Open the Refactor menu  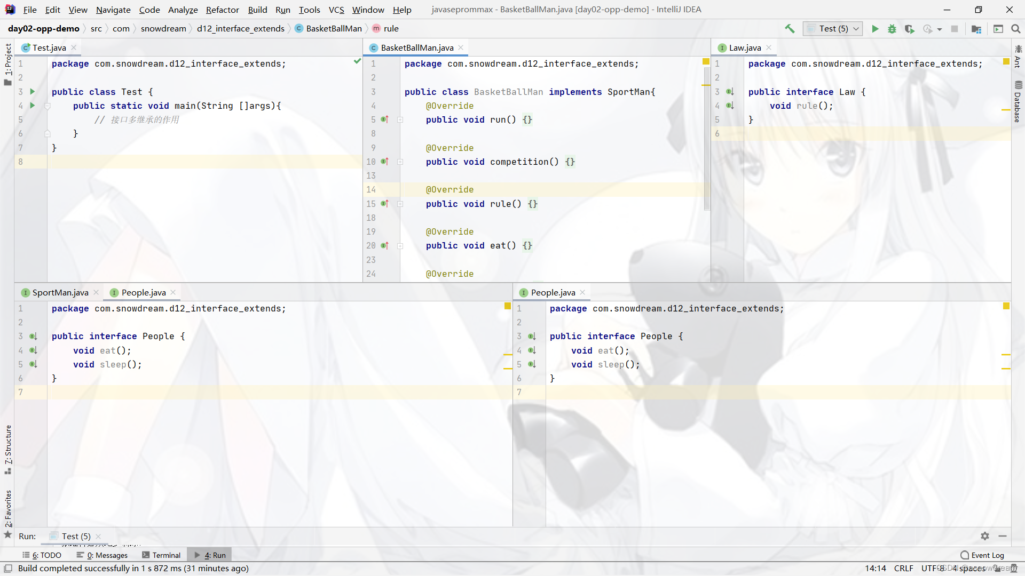pos(223,10)
